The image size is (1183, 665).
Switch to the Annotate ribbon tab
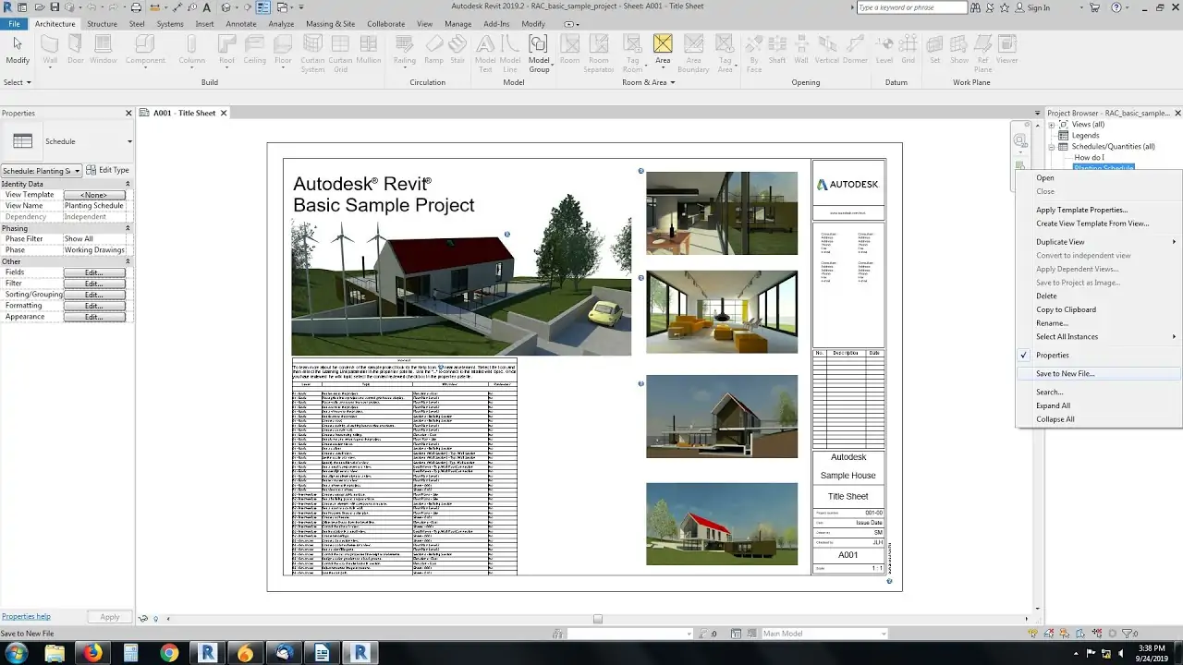point(241,24)
